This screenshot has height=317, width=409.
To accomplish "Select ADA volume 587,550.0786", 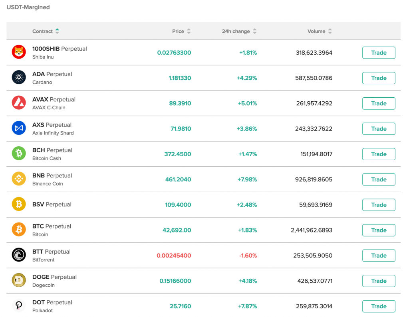I will coord(314,78).
